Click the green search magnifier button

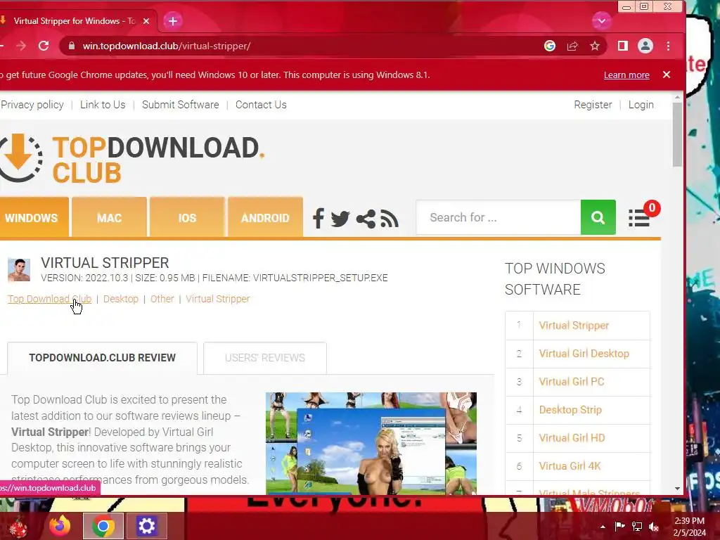598,217
